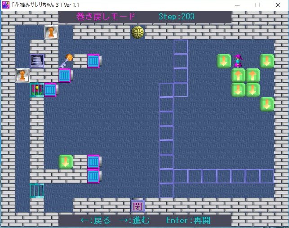Click the empty teal cage at bottom left
Screen dimensions: 289x228
37,190
